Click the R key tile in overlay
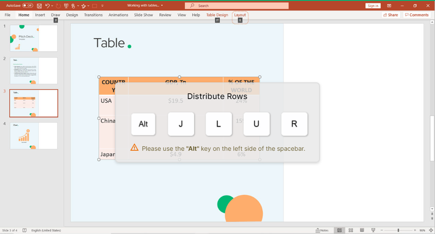 (x=294, y=124)
